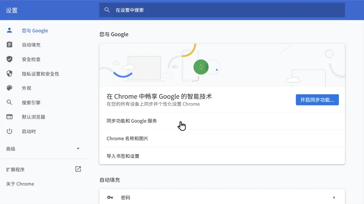Image resolution: width=364 pixels, height=204 pixels.
Task: Open the 扩展程序 external link icon
Action: (78, 169)
